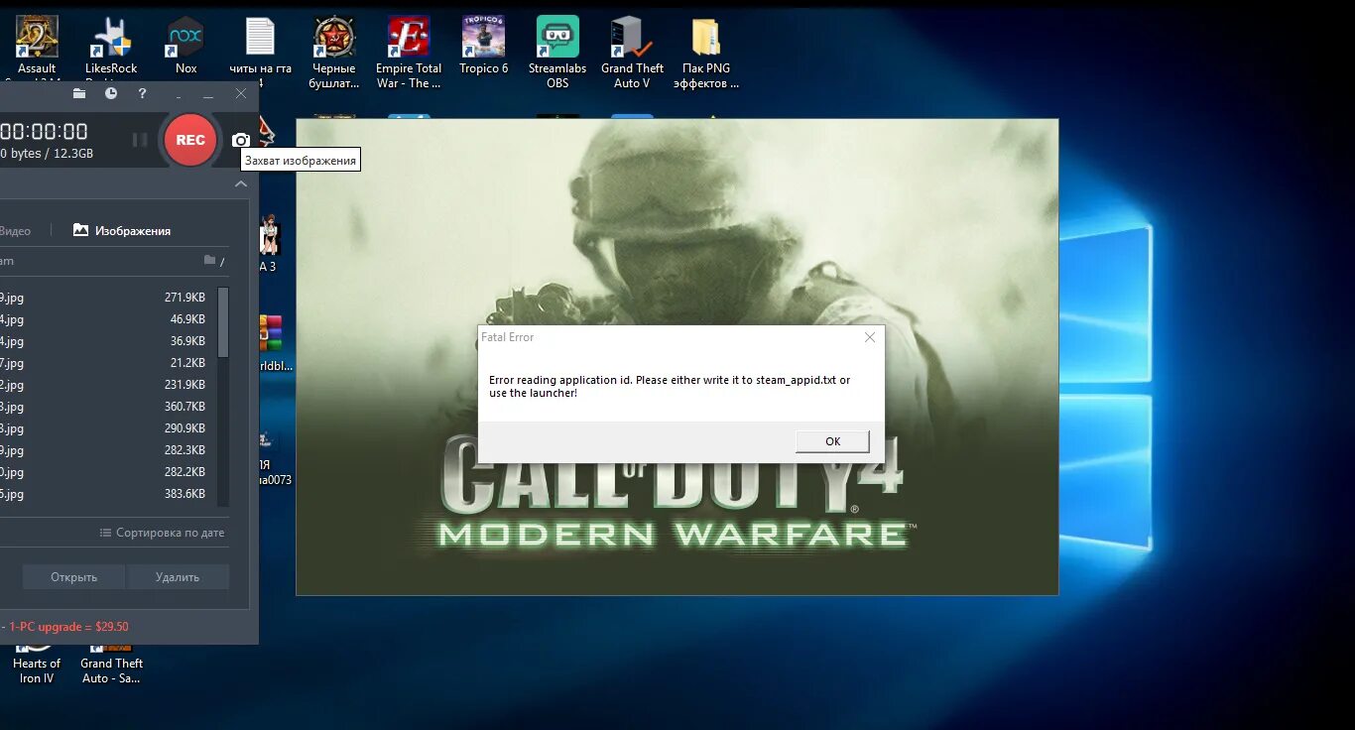Click the Grand Theft Auto V desktop icon
This screenshot has width=1355, height=730.
tap(632, 52)
